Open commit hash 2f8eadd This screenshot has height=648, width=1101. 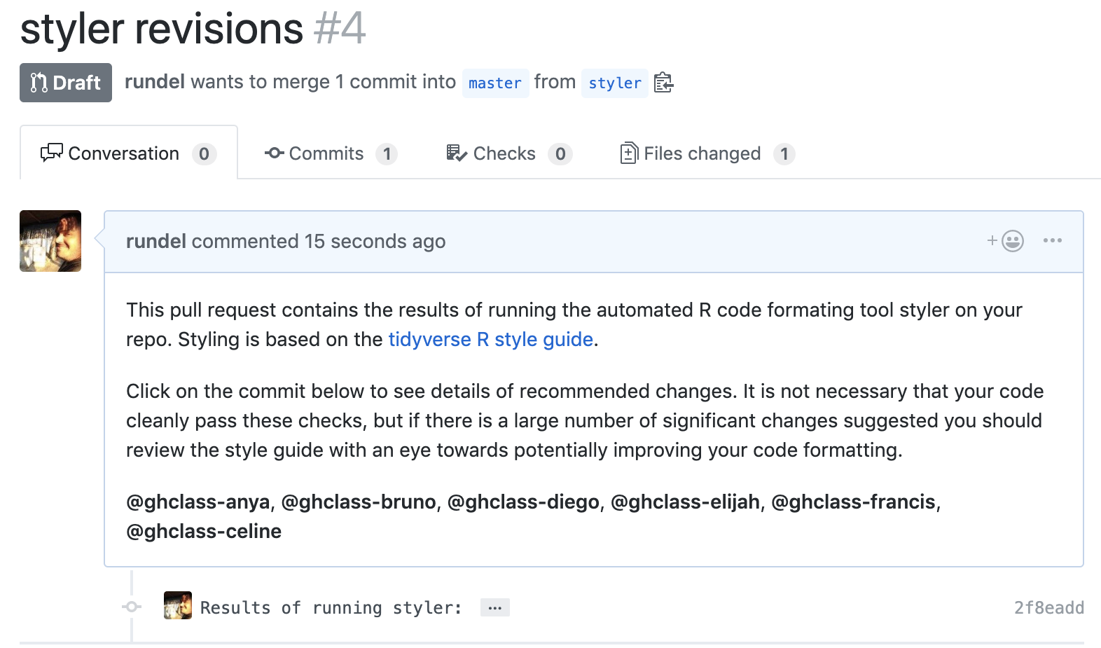tap(1048, 607)
